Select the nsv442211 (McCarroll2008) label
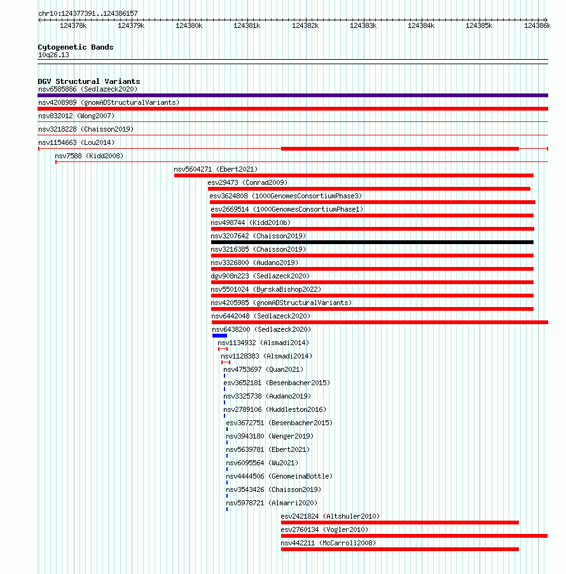This screenshot has width=566, height=574. (x=328, y=543)
